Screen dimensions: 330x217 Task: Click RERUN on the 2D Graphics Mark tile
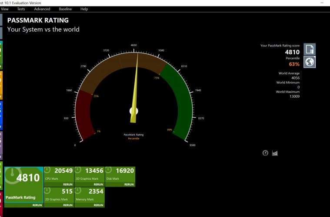pyautogui.click(x=68, y=205)
